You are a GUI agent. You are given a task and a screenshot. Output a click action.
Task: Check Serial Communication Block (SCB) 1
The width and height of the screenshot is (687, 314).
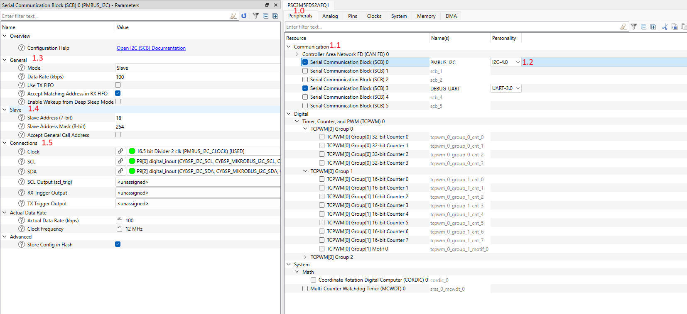point(305,71)
